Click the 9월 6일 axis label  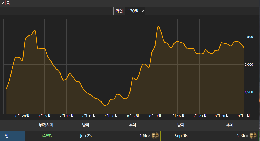point(244,116)
